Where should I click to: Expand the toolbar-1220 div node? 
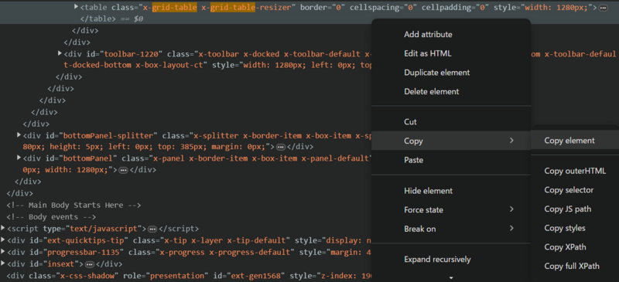tap(60, 53)
